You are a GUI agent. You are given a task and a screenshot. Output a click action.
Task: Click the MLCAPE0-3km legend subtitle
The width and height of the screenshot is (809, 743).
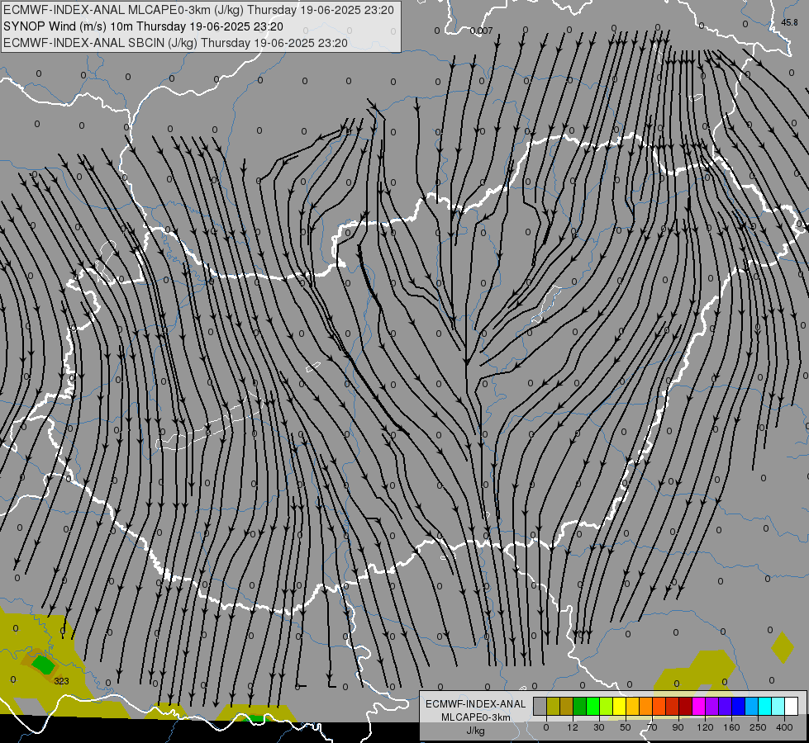475,717
